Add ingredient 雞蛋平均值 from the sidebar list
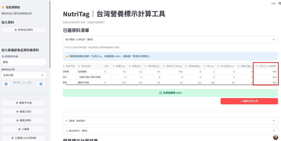The image size is (281, 141). (24, 103)
